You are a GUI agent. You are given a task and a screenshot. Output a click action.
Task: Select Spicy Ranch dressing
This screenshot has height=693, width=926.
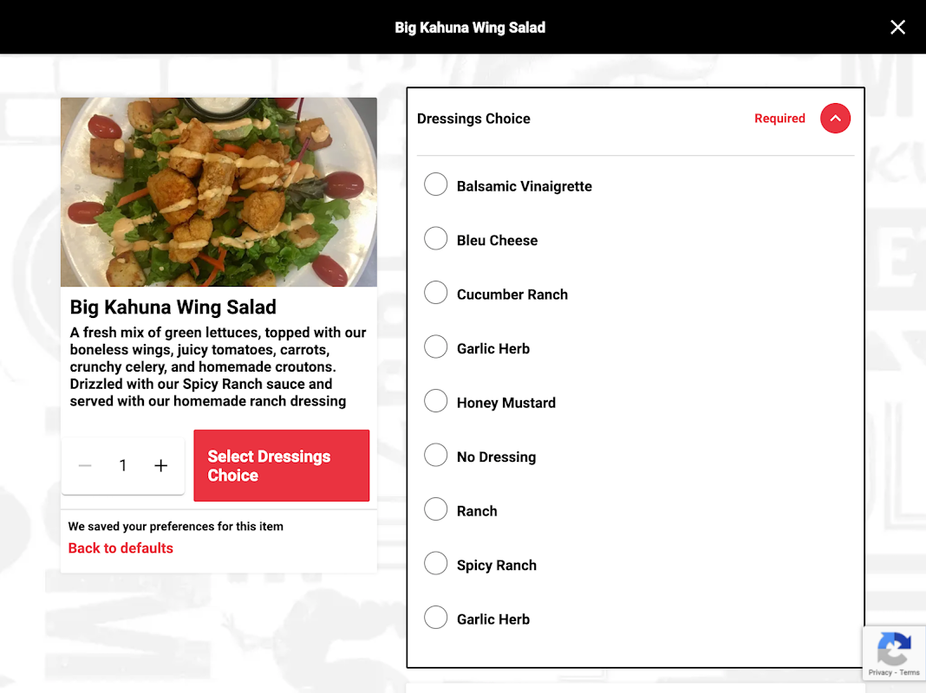(x=436, y=564)
